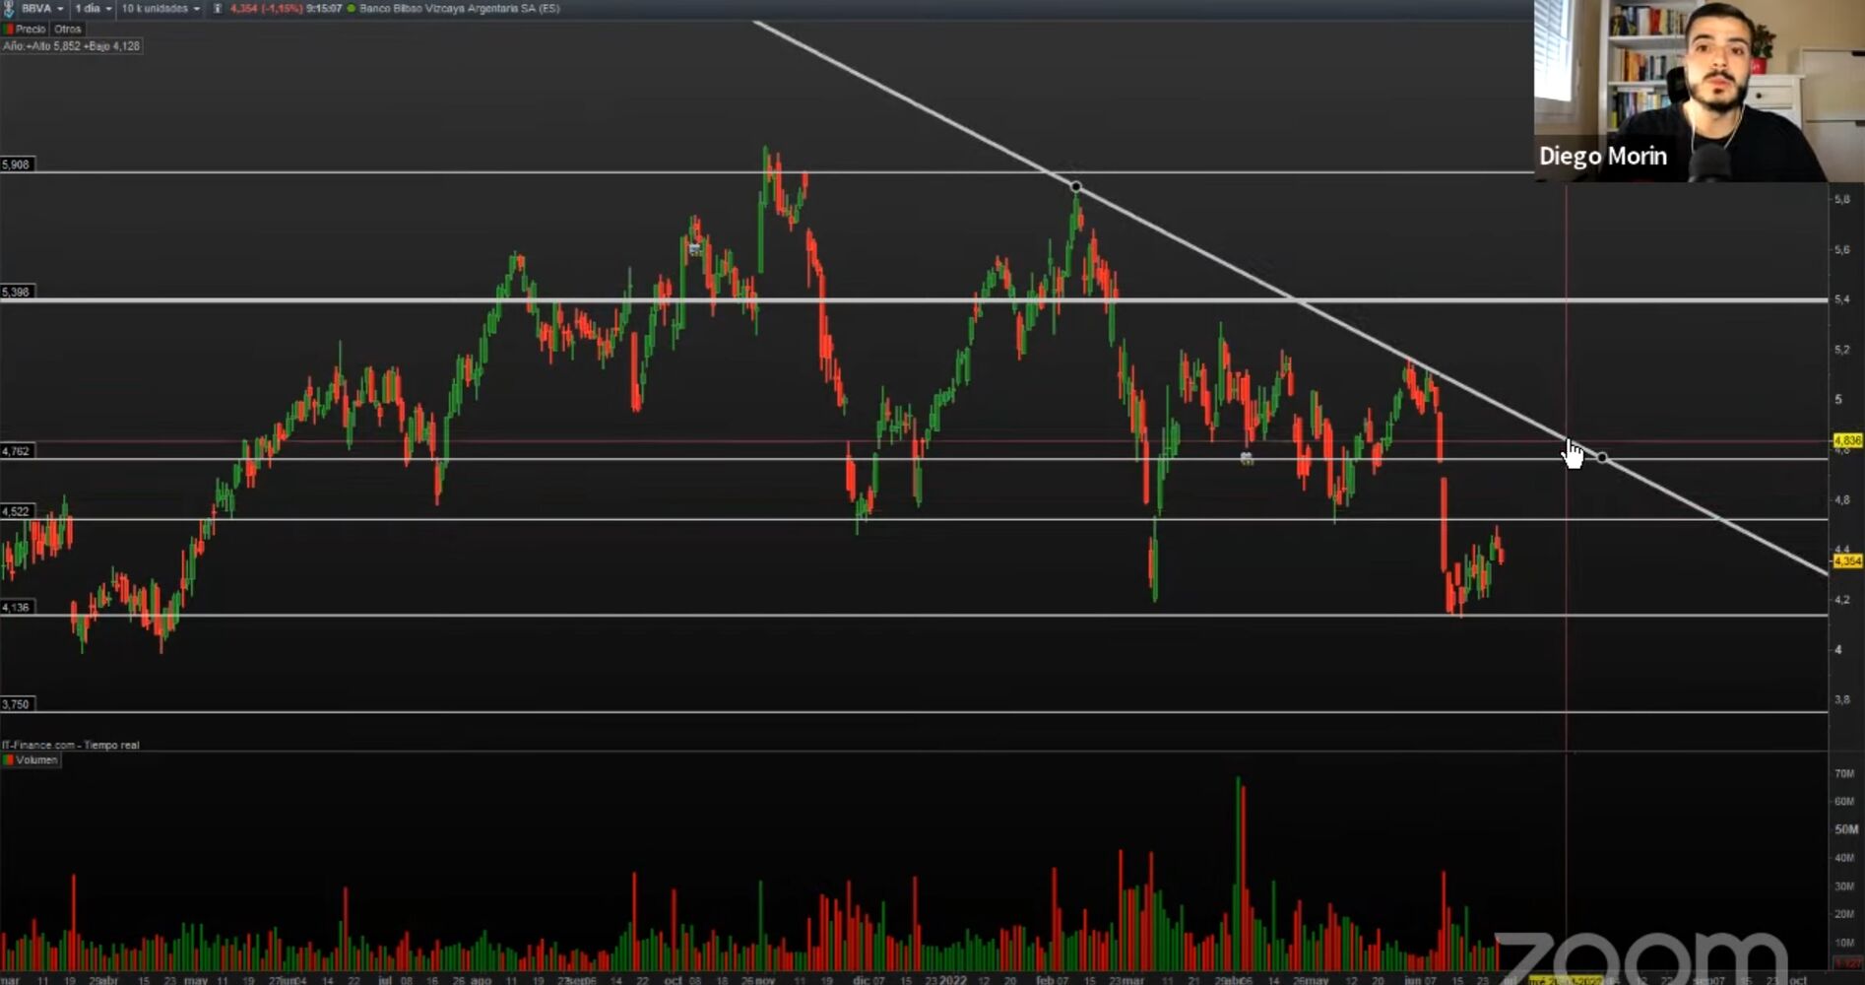1865x985 pixels.
Task: Click the 'Banco Bilbao Vizcaya Argentaria SA (ES)' name
Action: (x=460, y=8)
